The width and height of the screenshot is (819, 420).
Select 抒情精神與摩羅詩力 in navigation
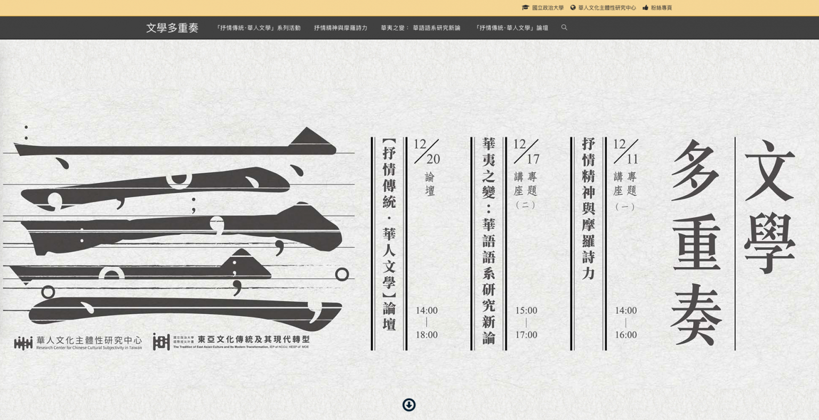[x=341, y=28]
